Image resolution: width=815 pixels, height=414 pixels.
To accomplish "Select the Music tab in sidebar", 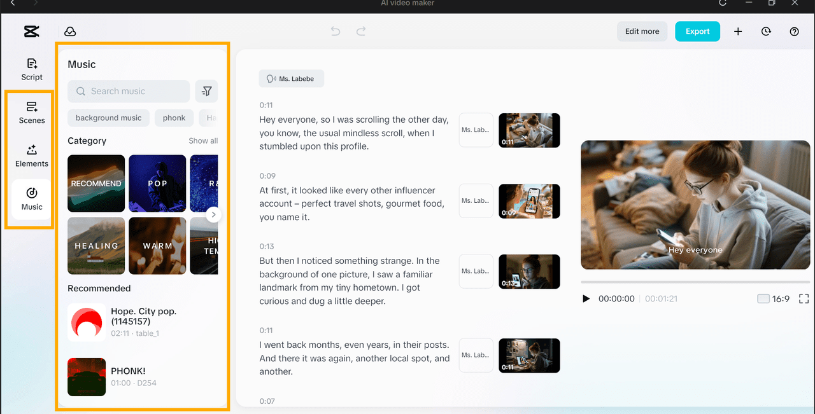I will (32, 199).
